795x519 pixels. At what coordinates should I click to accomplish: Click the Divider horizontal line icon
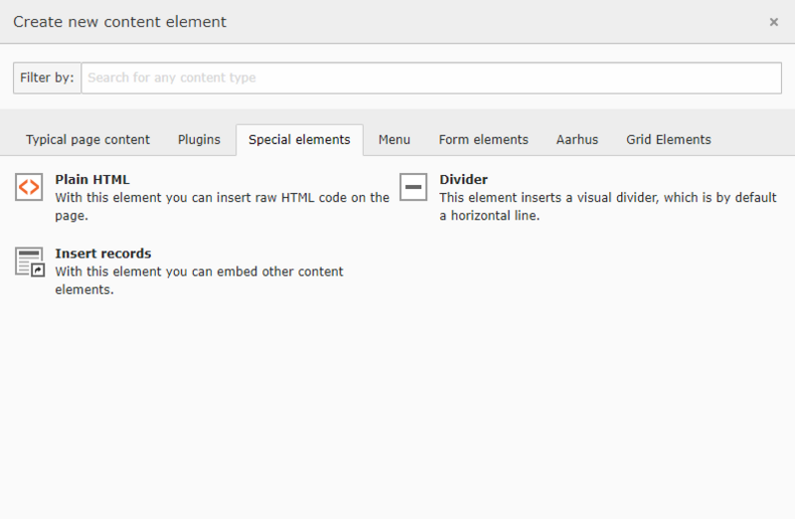tap(413, 187)
